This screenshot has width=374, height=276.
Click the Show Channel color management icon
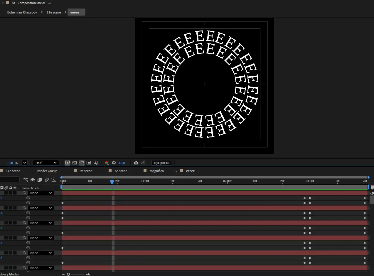pos(107,163)
